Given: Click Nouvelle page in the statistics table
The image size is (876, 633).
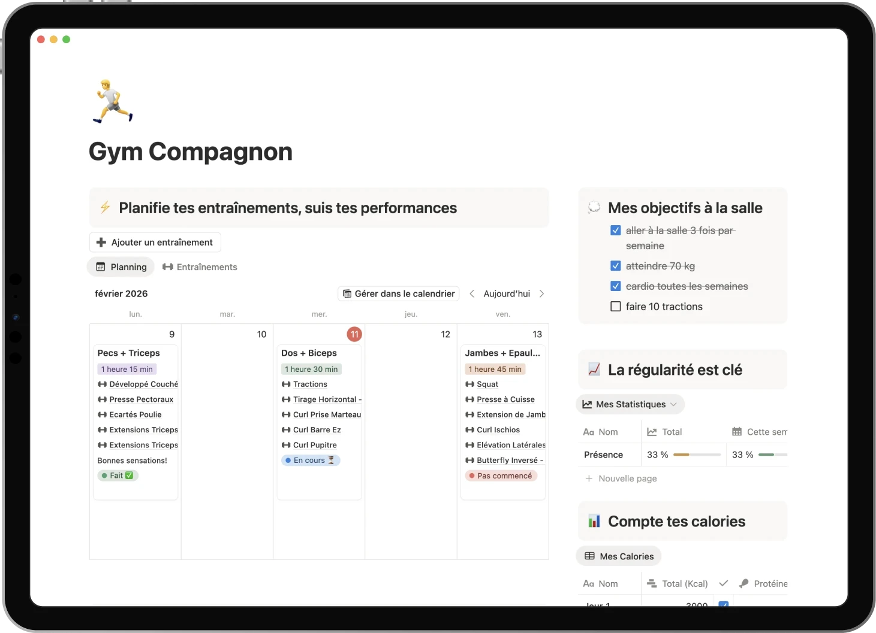Looking at the screenshot, I should (621, 478).
